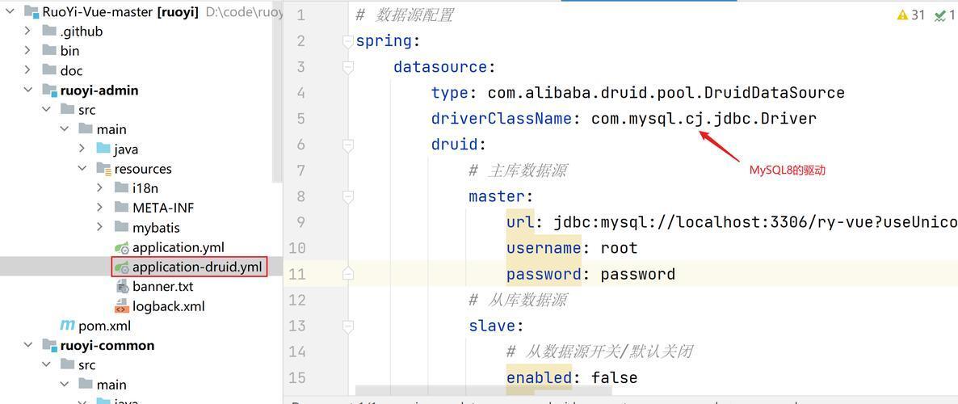Click the username key on line 10
Screen dimensions: 958x404
coord(544,248)
